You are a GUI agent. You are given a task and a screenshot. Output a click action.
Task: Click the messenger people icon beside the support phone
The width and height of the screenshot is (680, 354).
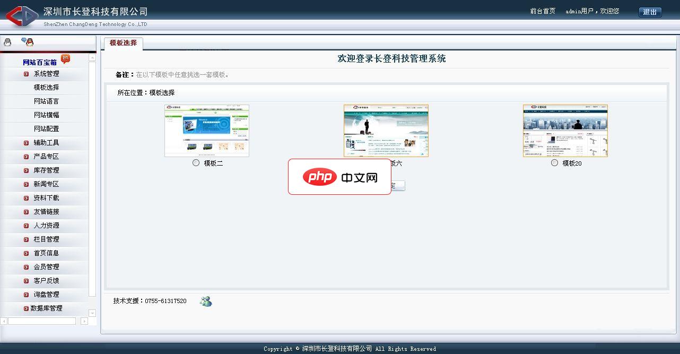tap(206, 301)
